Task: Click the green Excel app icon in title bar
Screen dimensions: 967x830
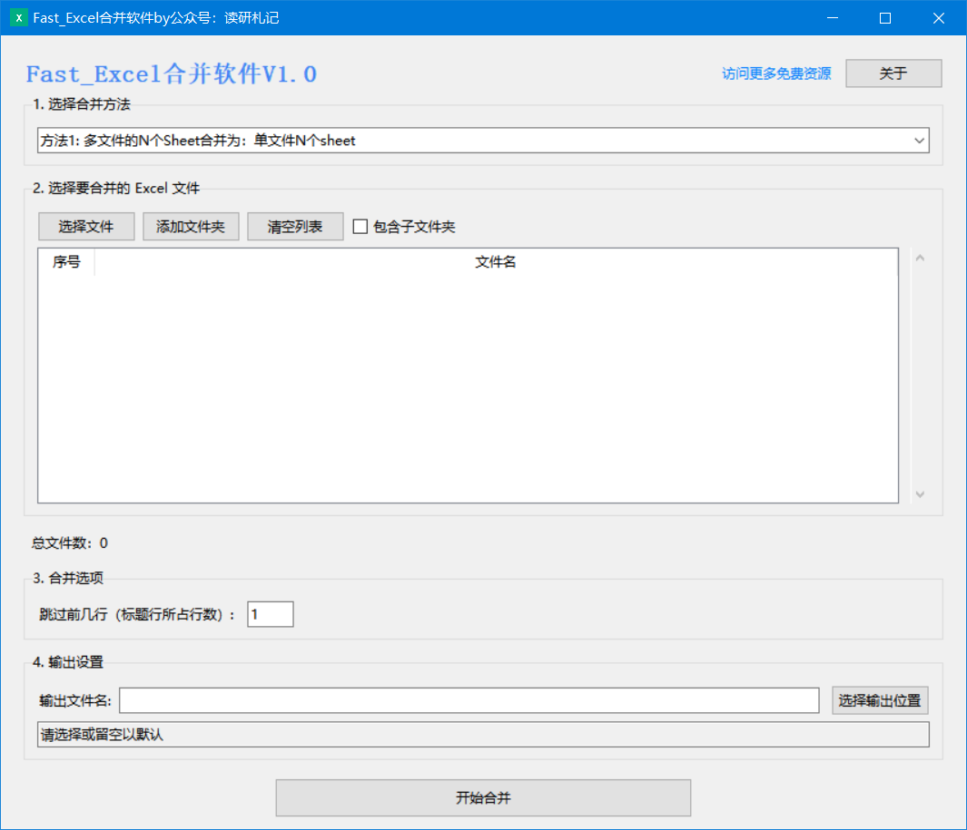Action: click(x=18, y=18)
